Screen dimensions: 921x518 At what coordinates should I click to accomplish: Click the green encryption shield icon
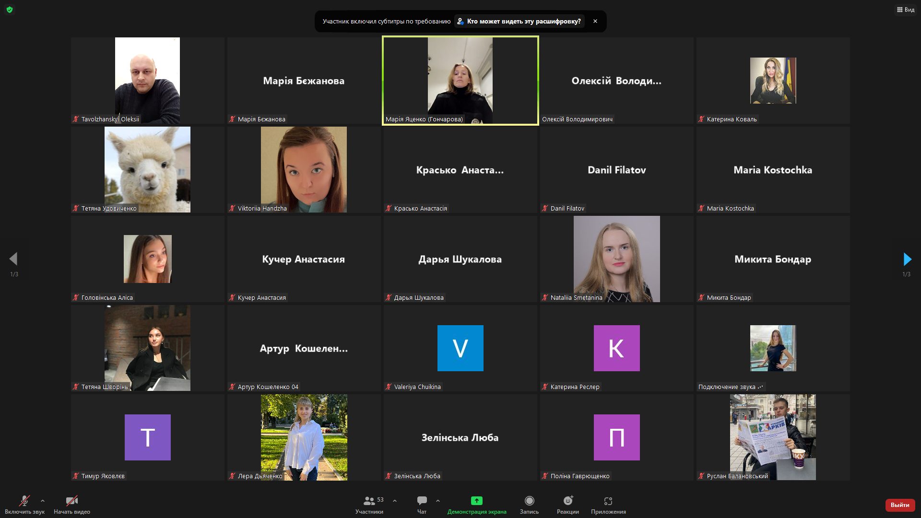(10, 10)
